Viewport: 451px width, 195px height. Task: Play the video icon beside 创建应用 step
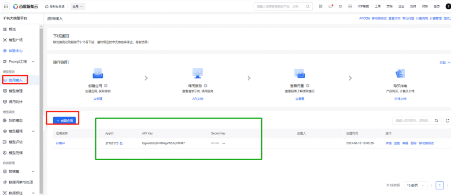tap(106, 86)
